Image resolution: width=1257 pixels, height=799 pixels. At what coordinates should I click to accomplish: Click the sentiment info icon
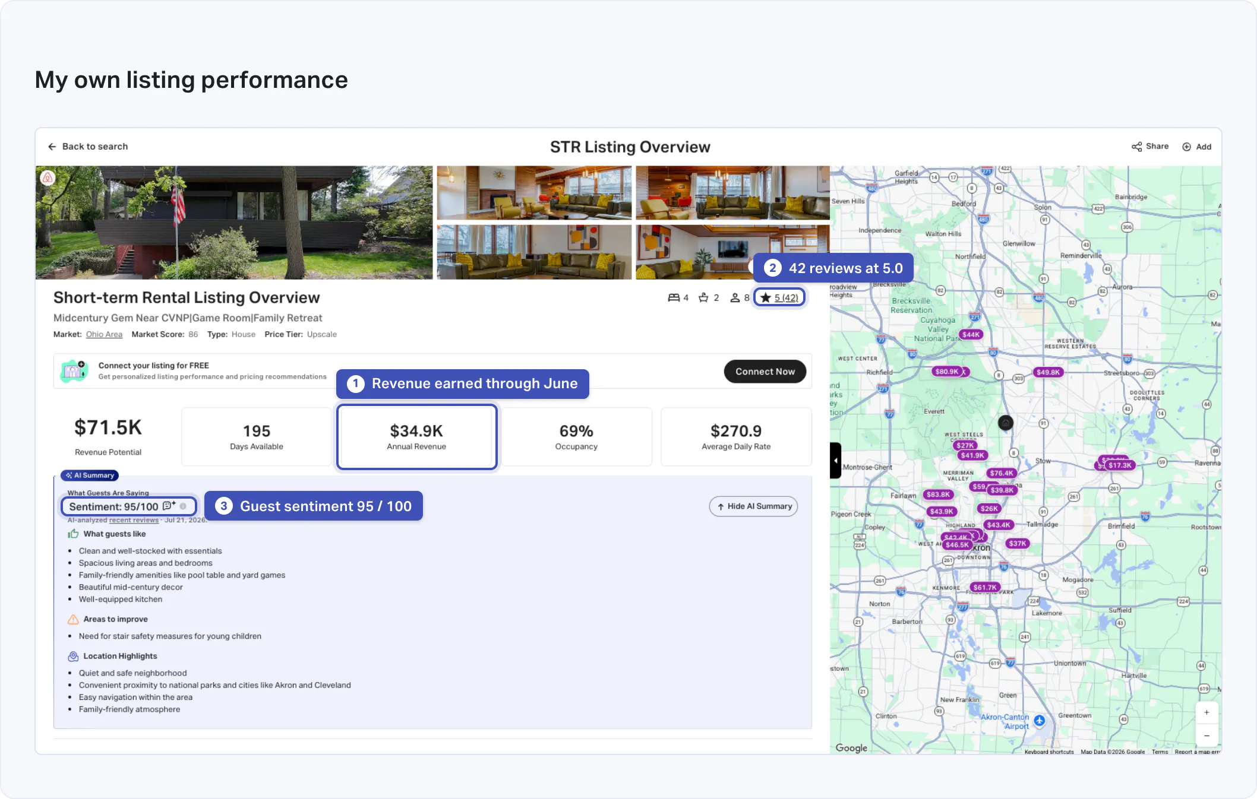point(184,506)
